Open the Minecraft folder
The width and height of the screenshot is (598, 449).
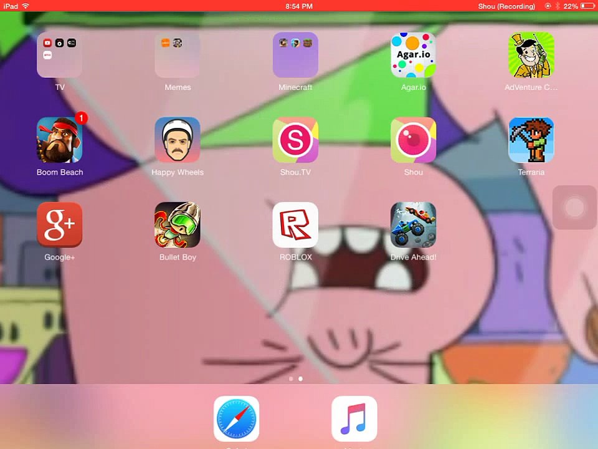pos(295,55)
